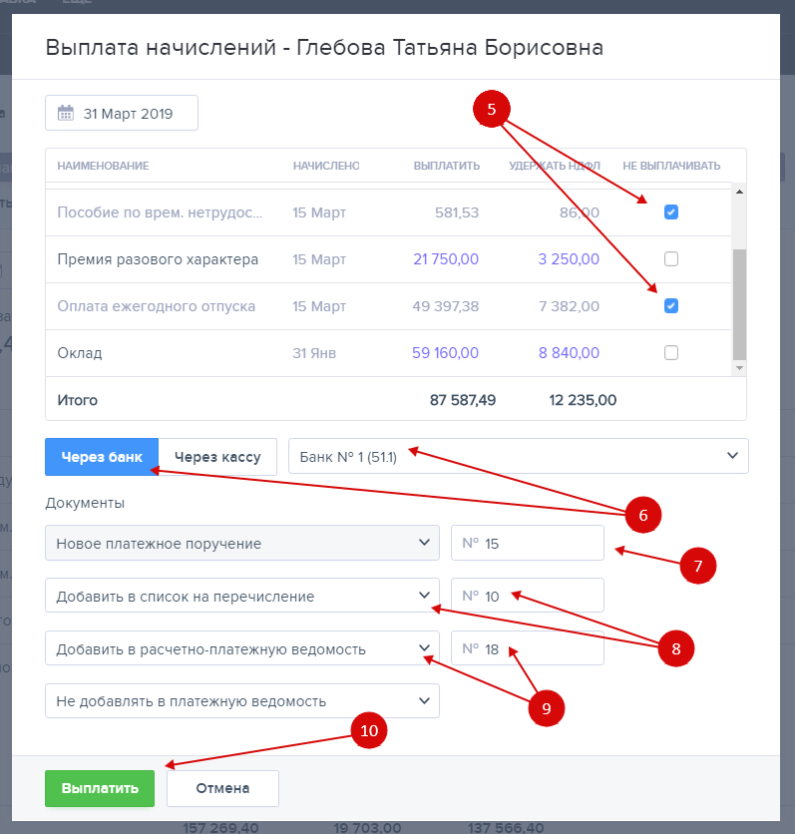Click the payment order number field № 15
Viewport: 795px width, 834px height.
(x=528, y=544)
